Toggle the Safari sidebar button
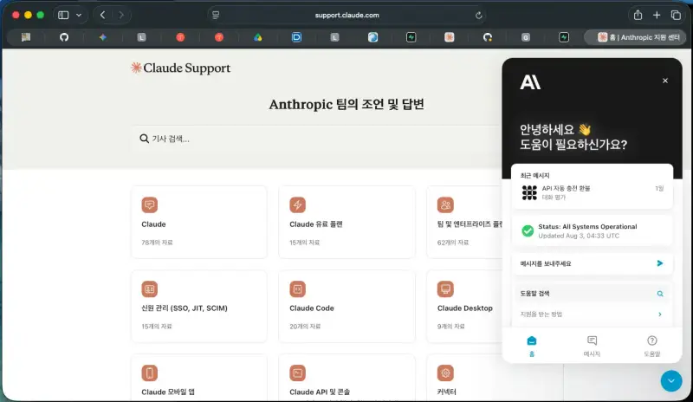693x402 pixels. click(63, 15)
